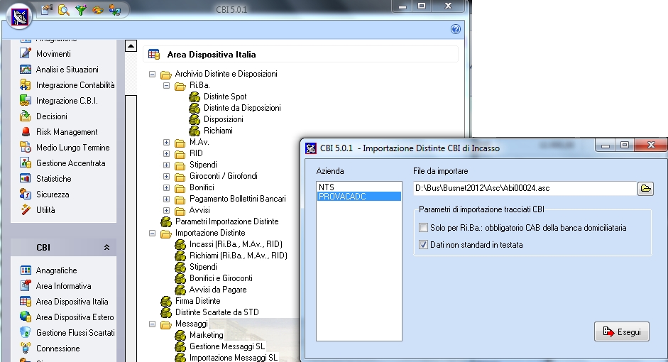The image size is (668, 362).
Task: Select PROVACADC in the Azienda list
Action: [358, 197]
